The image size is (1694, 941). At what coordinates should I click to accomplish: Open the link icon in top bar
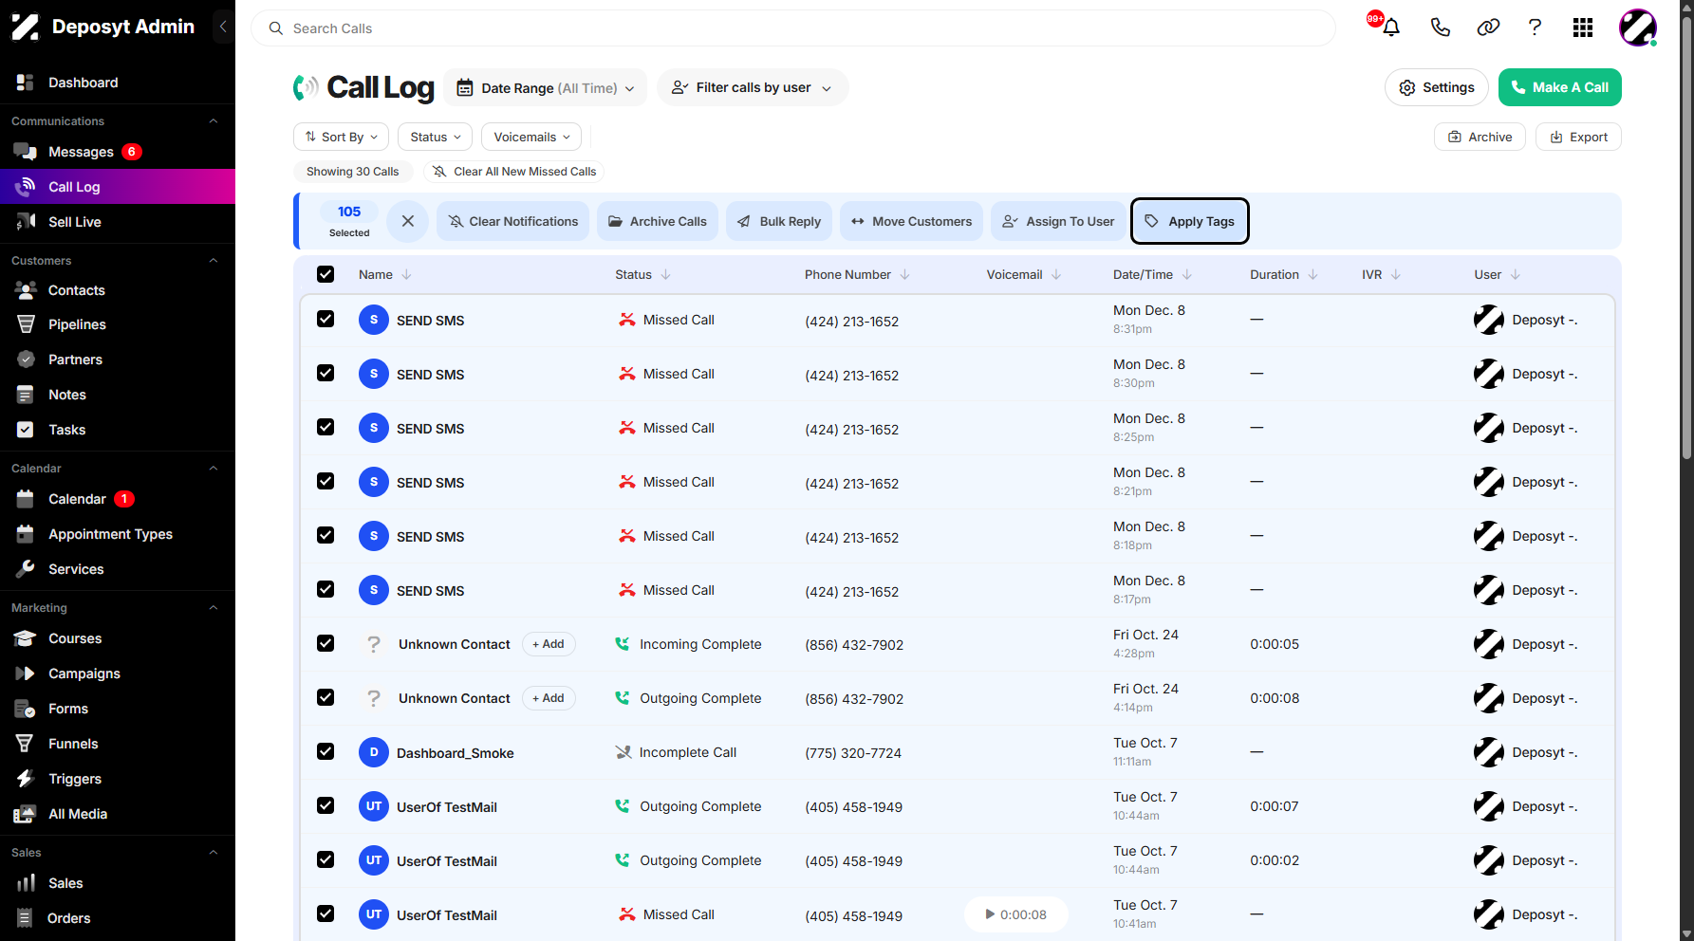pyautogui.click(x=1488, y=28)
